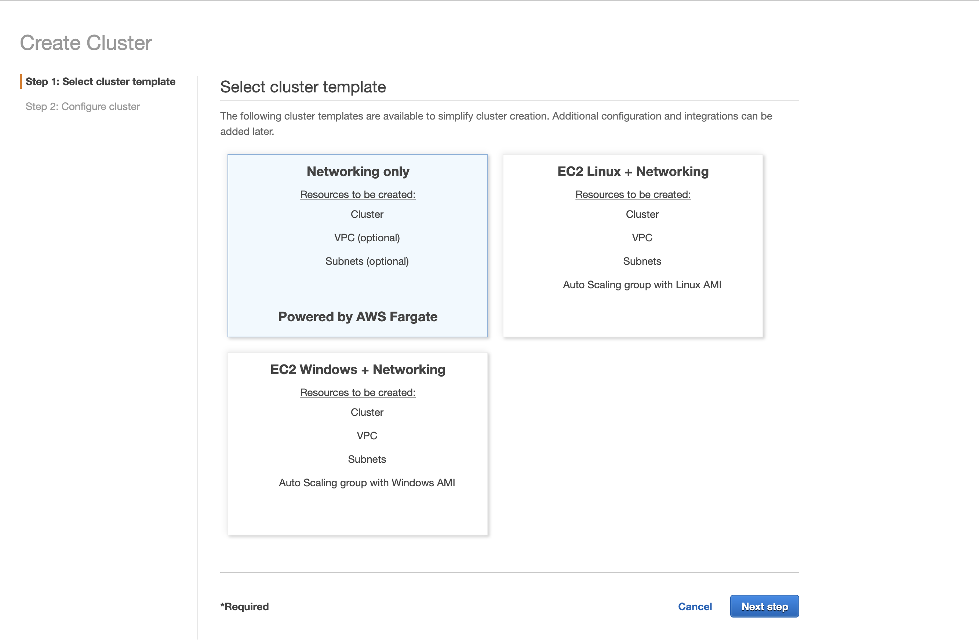979x641 pixels.
Task: Select the Networking only cluster template
Action: click(357, 245)
